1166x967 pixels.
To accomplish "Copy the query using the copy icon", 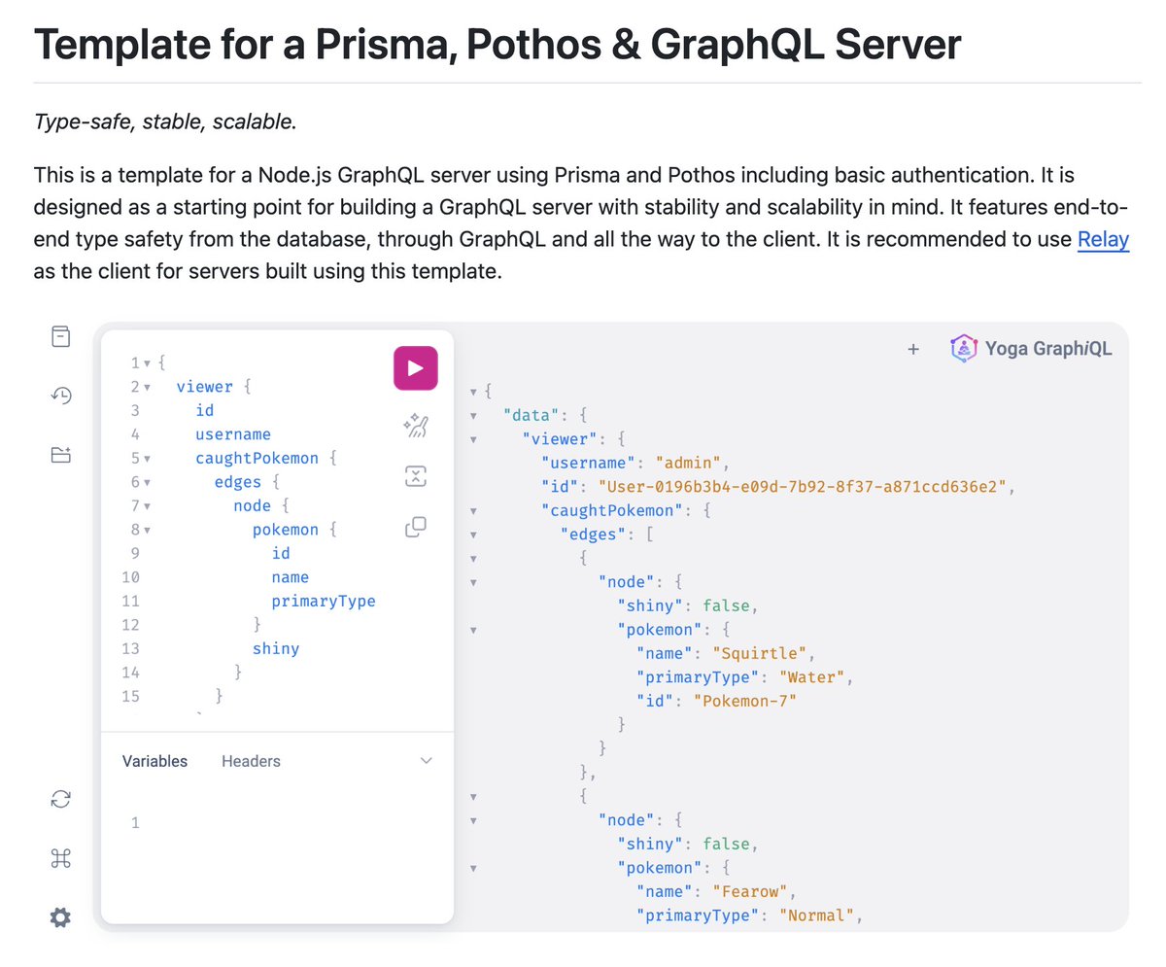I will tap(415, 527).
